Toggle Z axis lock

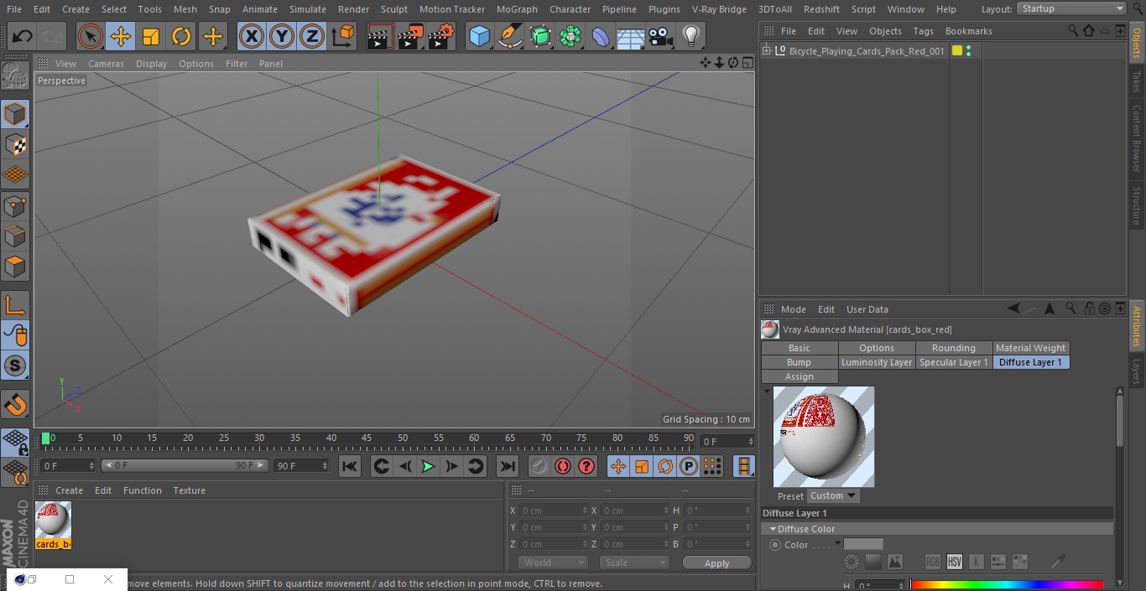[311, 37]
